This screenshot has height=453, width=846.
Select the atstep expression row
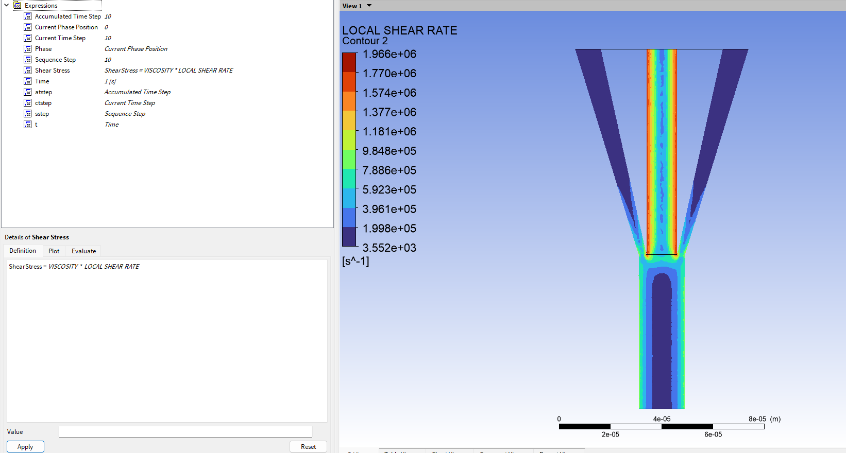(43, 92)
